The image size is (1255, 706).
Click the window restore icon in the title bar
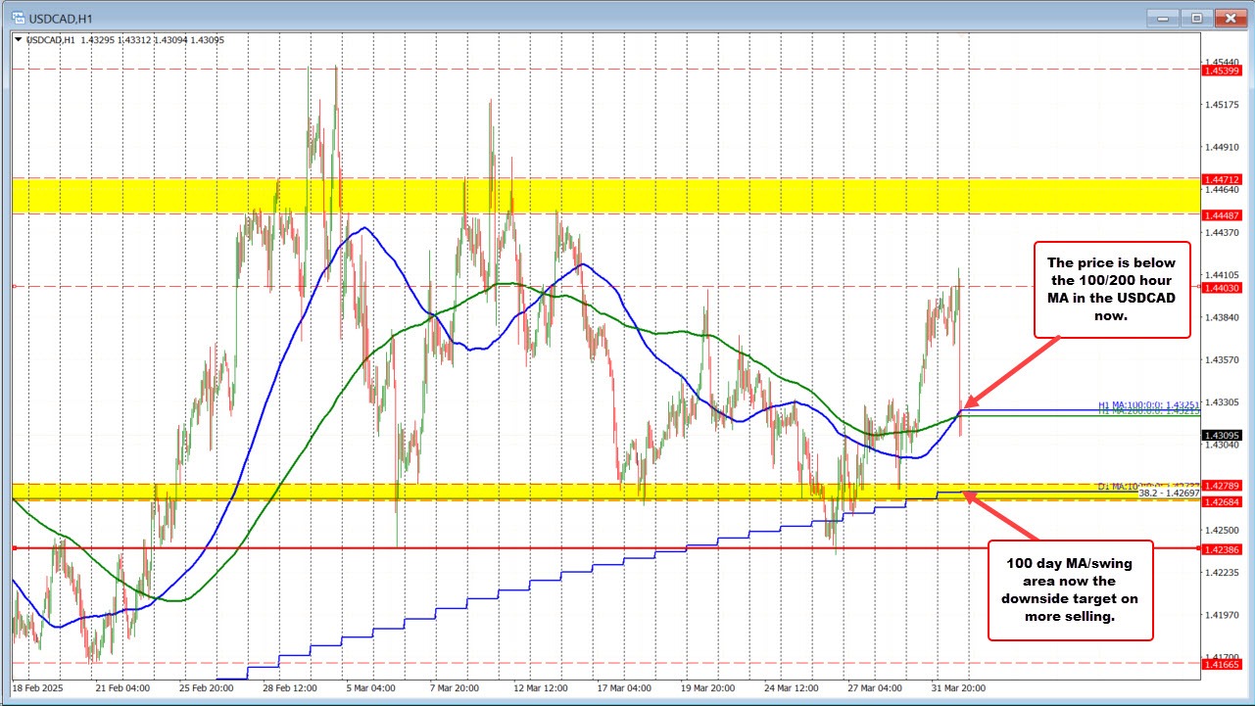point(1196,18)
